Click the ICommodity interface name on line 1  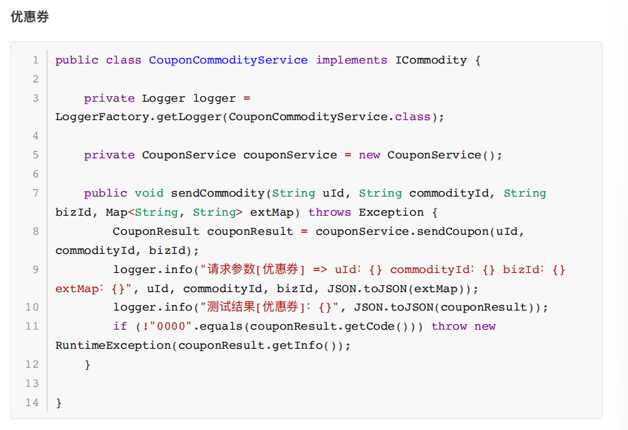[x=431, y=60]
